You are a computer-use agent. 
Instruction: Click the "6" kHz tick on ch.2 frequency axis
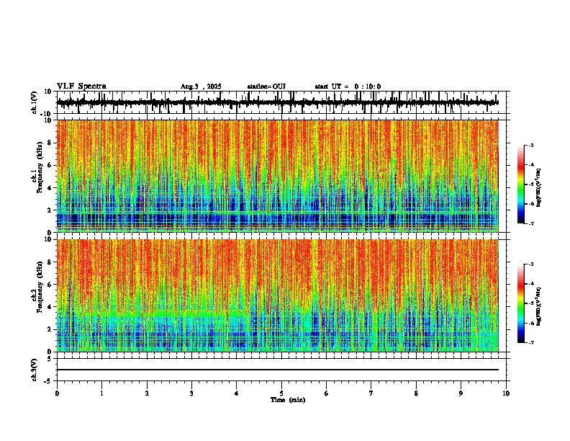click(x=50, y=285)
